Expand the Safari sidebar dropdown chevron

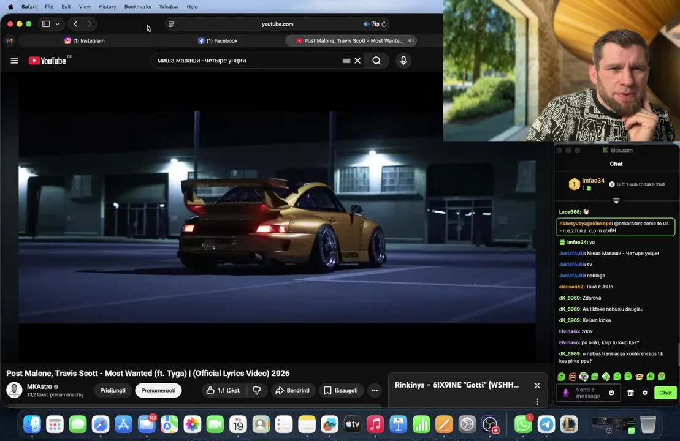pos(57,24)
